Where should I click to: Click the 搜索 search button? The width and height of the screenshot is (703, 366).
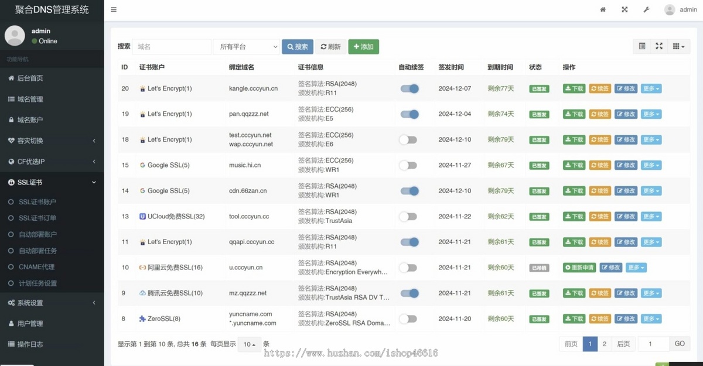pyautogui.click(x=298, y=47)
